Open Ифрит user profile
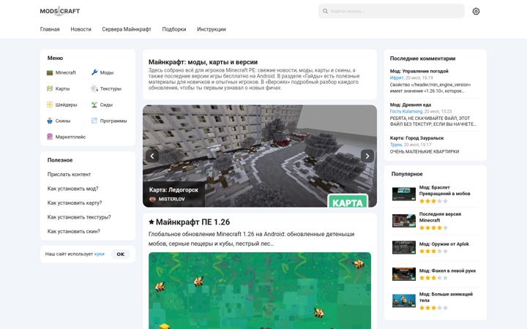 coord(397,78)
